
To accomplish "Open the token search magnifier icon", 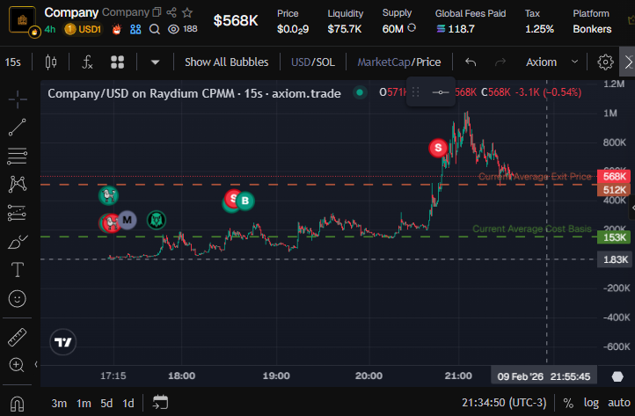I will tap(154, 29).
